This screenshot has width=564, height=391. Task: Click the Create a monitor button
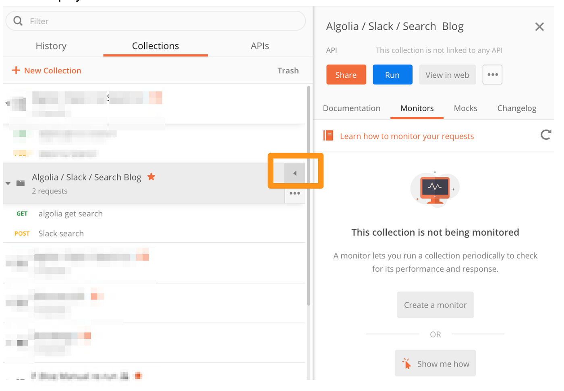coord(435,305)
